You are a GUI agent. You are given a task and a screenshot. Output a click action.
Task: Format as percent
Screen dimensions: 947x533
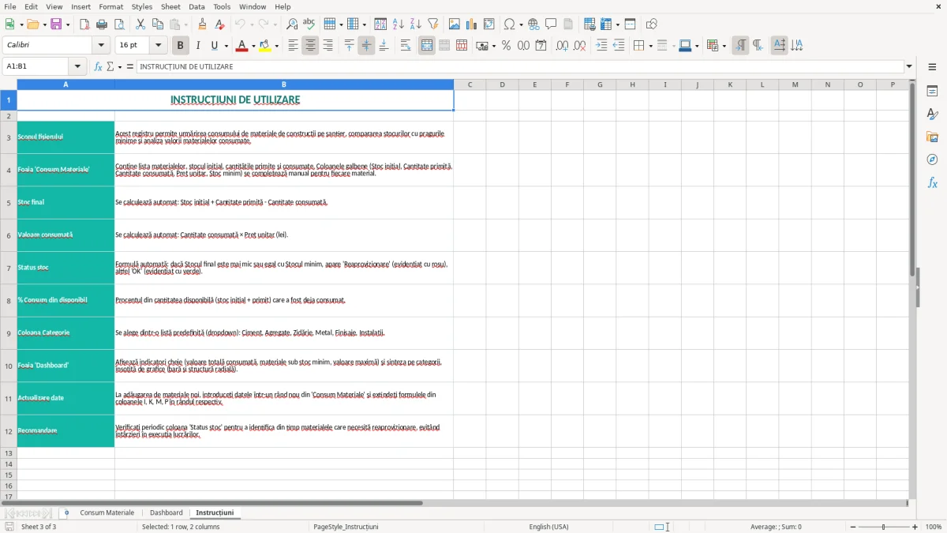click(x=506, y=46)
